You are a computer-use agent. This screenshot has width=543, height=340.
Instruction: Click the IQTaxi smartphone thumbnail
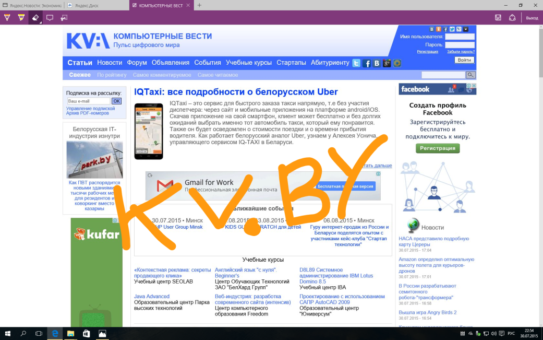(149, 132)
